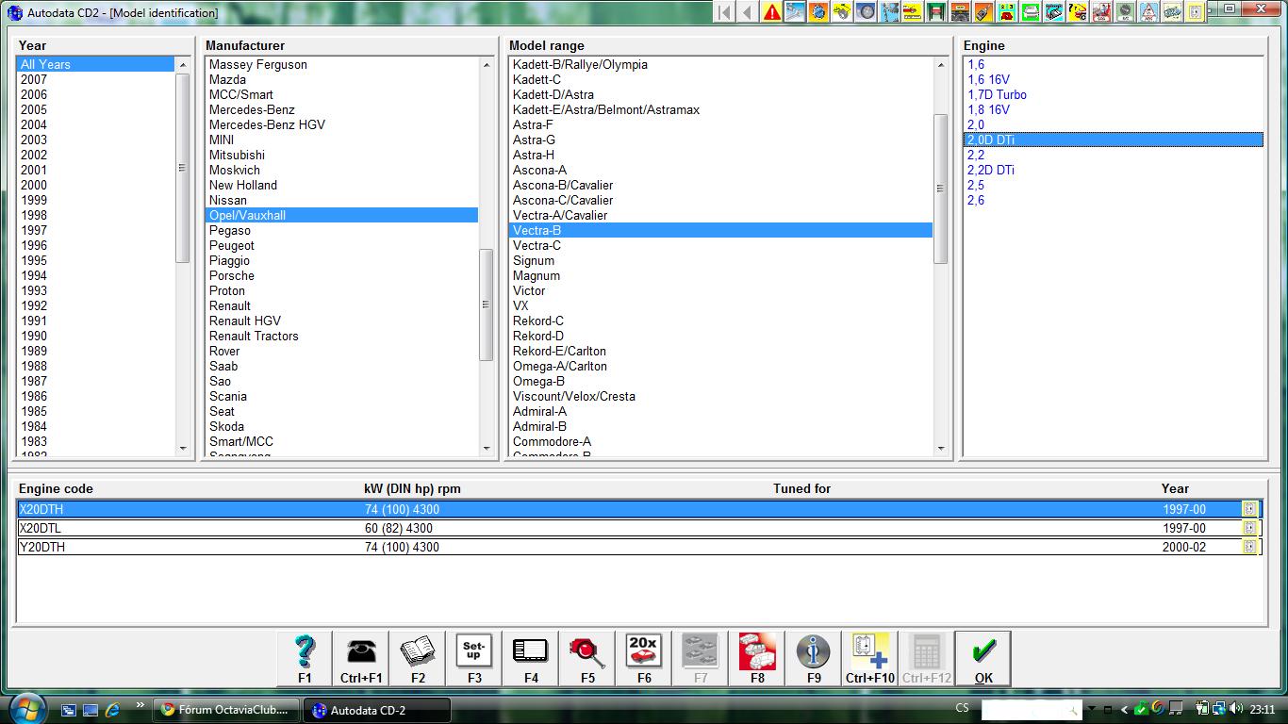Switch to Fórum OctaviaClub taskbar window

(x=225, y=710)
